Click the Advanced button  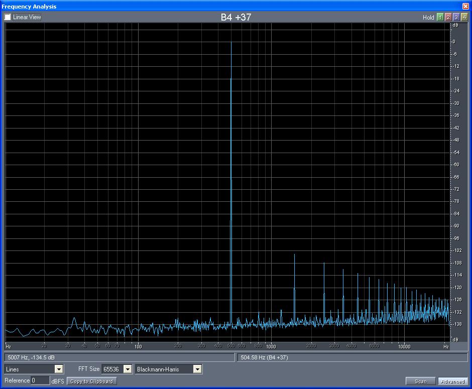pyautogui.click(x=453, y=381)
